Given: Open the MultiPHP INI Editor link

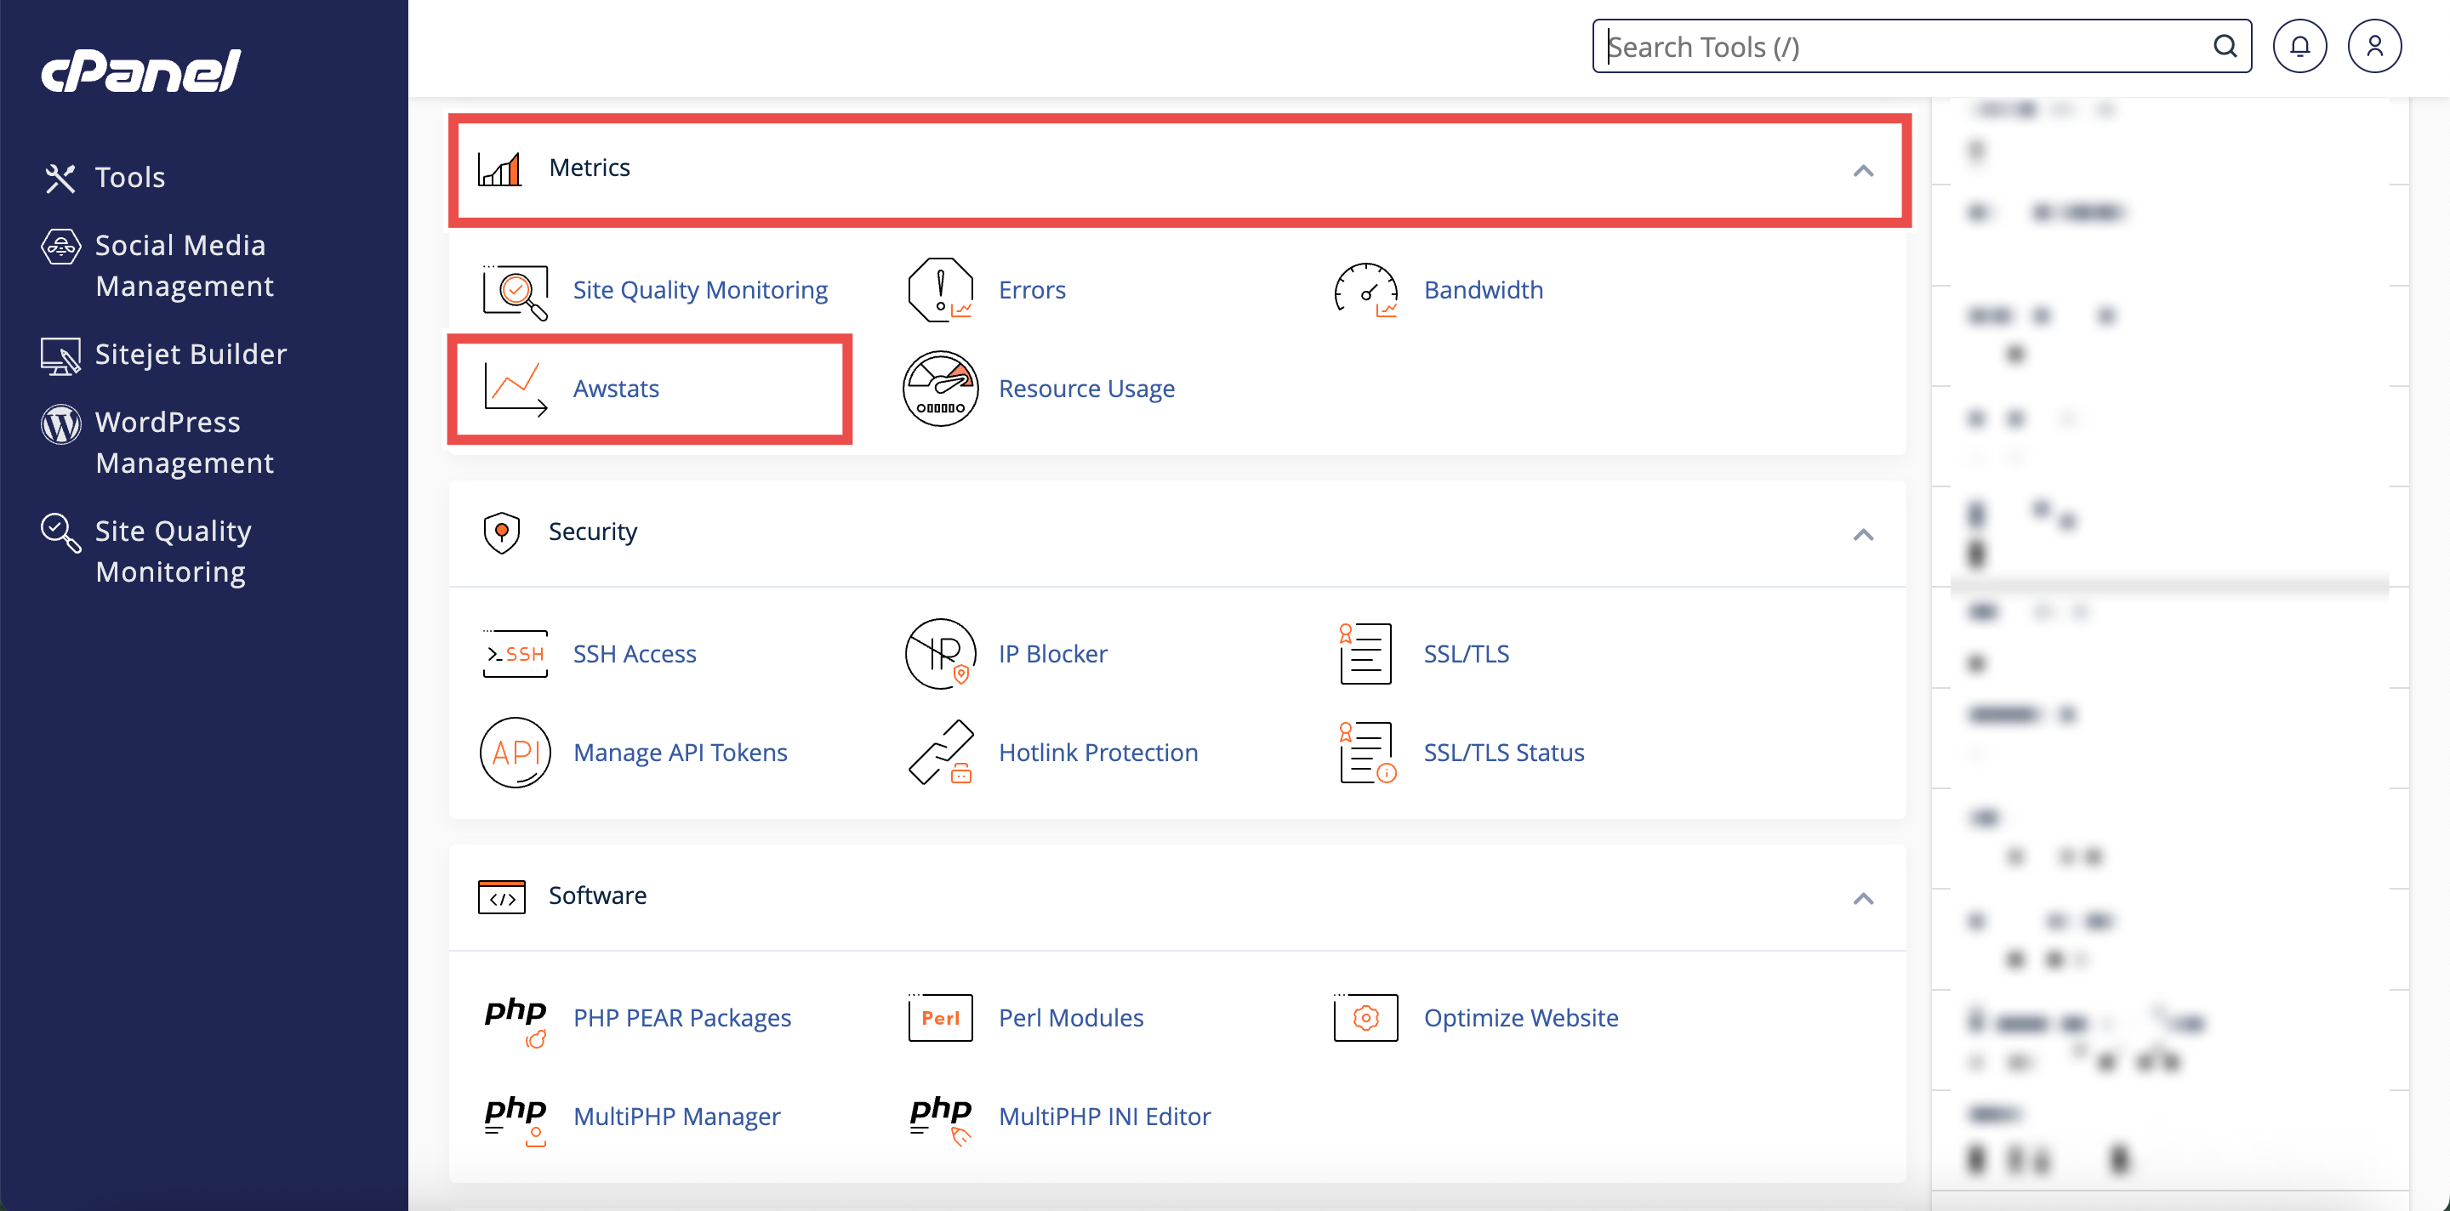Looking at the screenshot, I should pos(1103,1117).
